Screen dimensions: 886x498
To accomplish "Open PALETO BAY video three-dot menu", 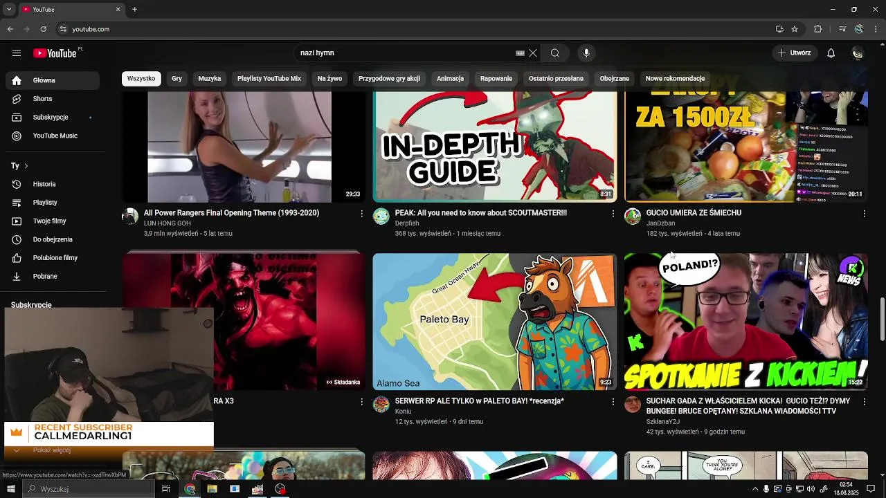I will [613, 402].
